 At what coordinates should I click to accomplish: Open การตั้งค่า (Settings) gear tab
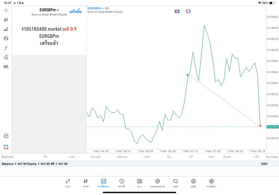[x=211, y=183]
